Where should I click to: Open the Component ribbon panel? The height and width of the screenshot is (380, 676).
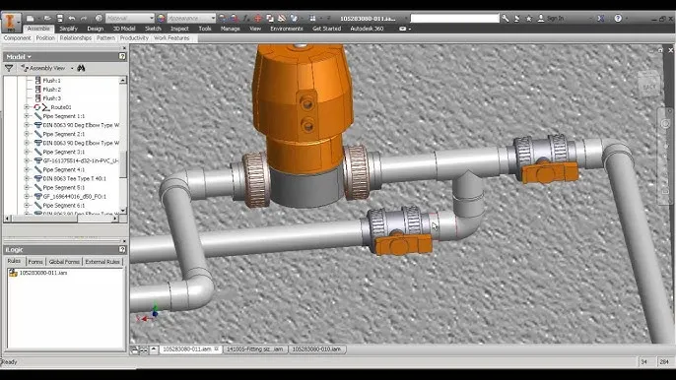click(17, 38)
